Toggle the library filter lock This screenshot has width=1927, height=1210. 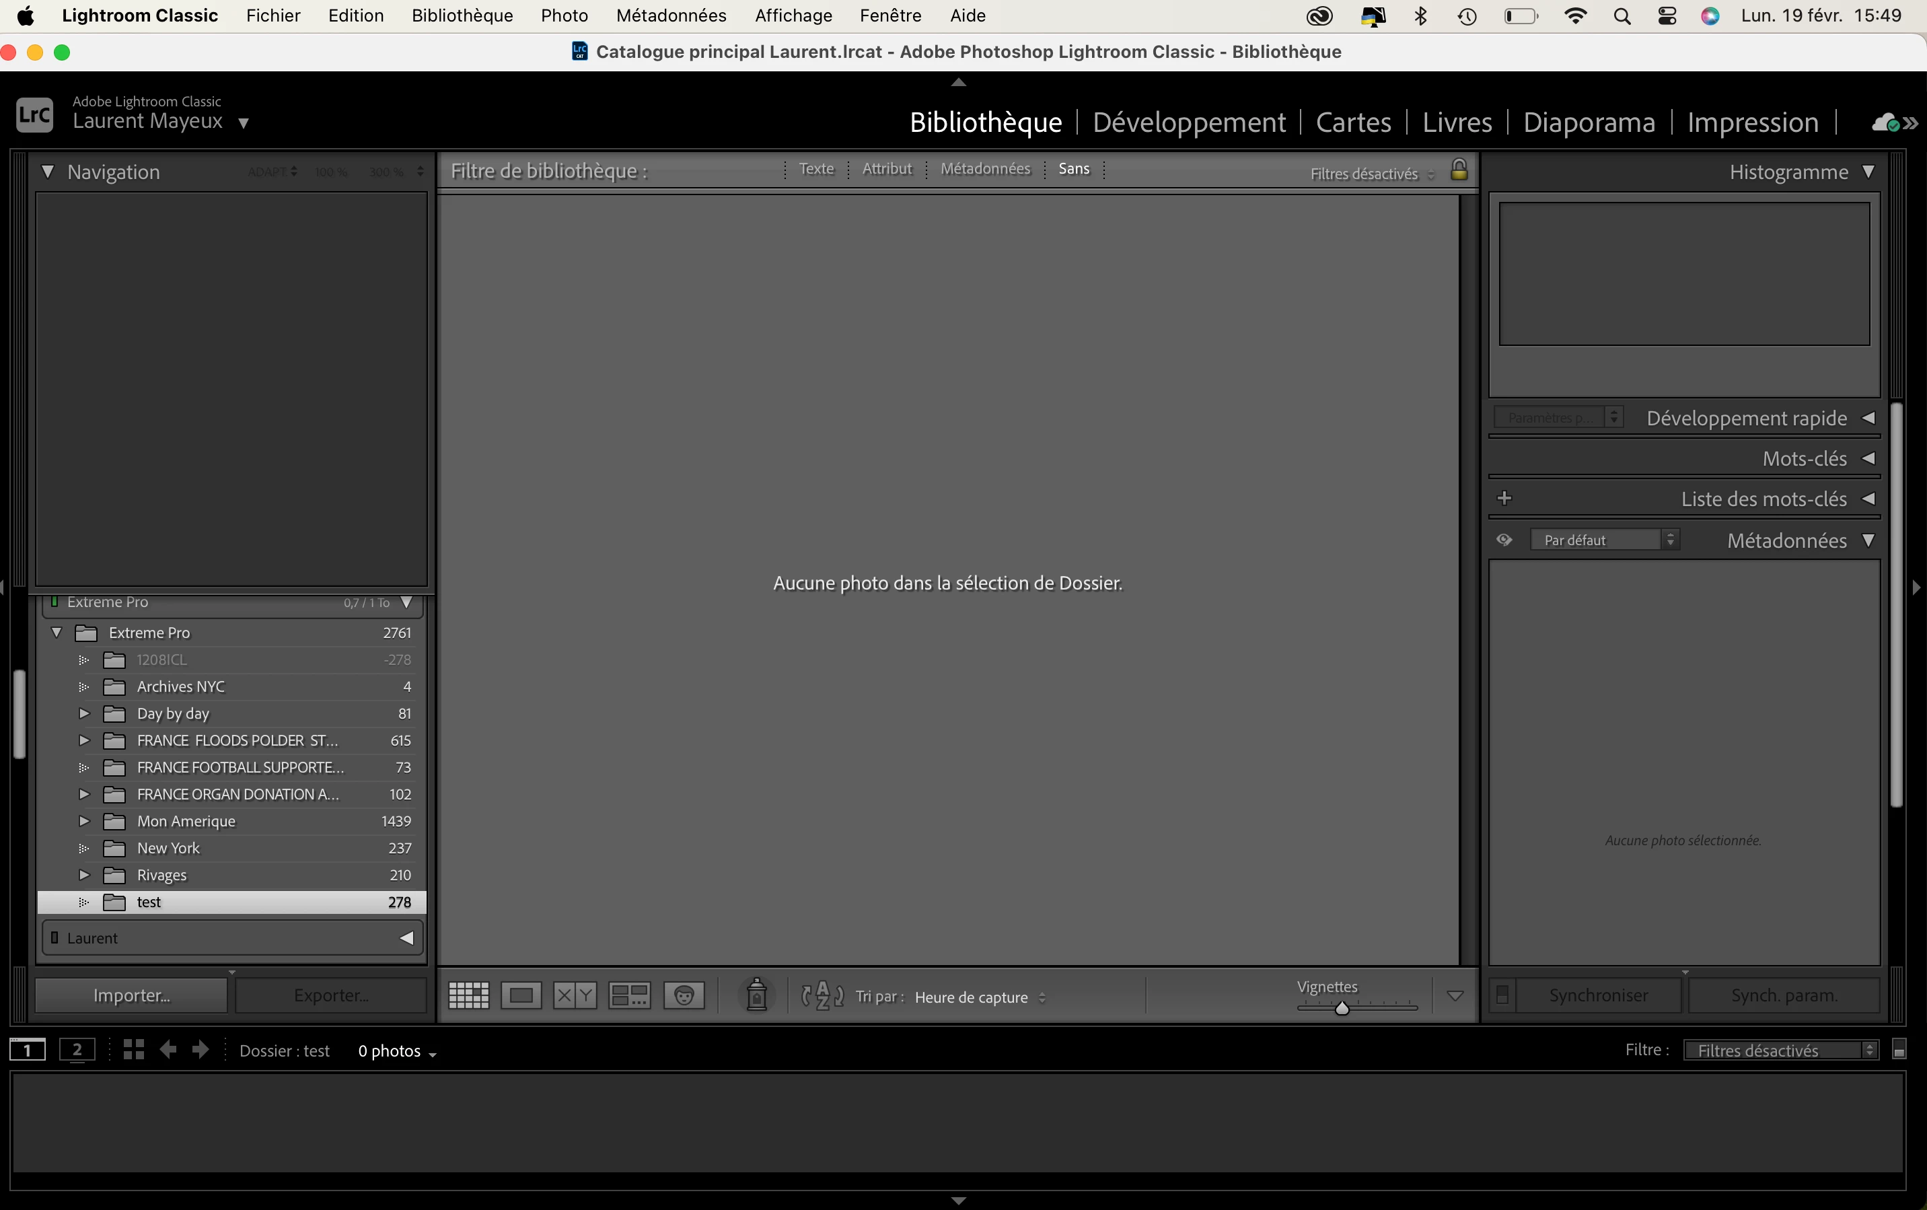pos(1458,170)
